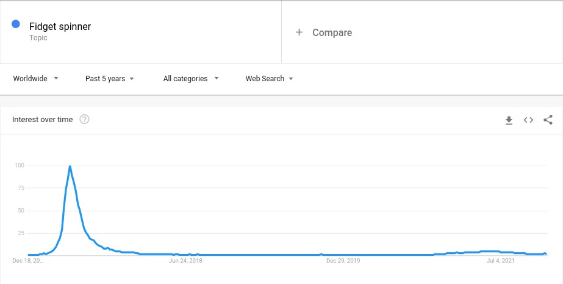
Task: Open the All categories dropdown
Action: pos(191,78)
